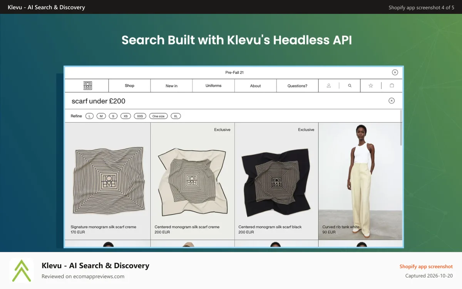Click the search field containing scarf under £200
This screenshot has height=289, width=462.
click(233, 101)
